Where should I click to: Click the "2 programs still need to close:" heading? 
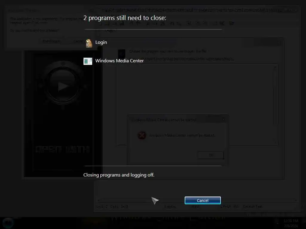coord(125,18)
